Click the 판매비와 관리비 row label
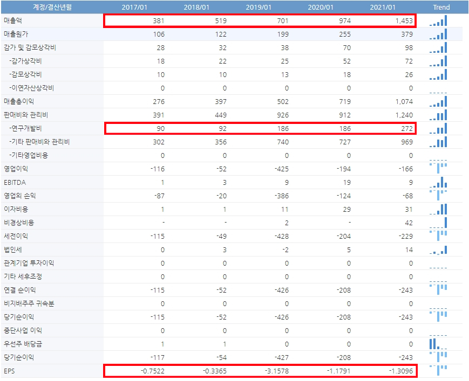Viewport: 469px width, 381px height. pyautogui.click(x=26, y=115)
